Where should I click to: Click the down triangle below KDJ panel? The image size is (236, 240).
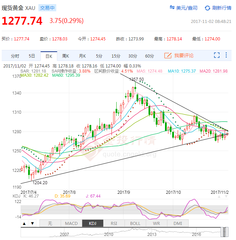(x=33, y=224)
